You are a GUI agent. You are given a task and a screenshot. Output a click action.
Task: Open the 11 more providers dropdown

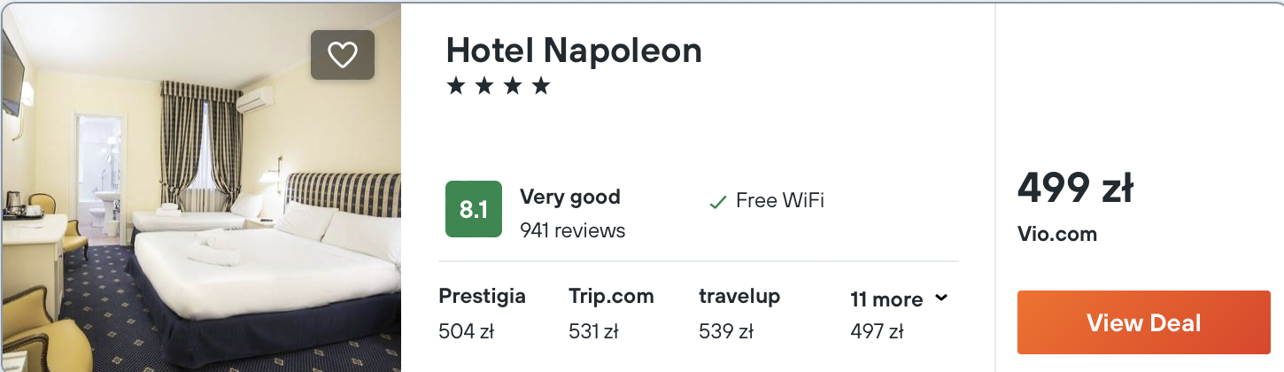887,299
